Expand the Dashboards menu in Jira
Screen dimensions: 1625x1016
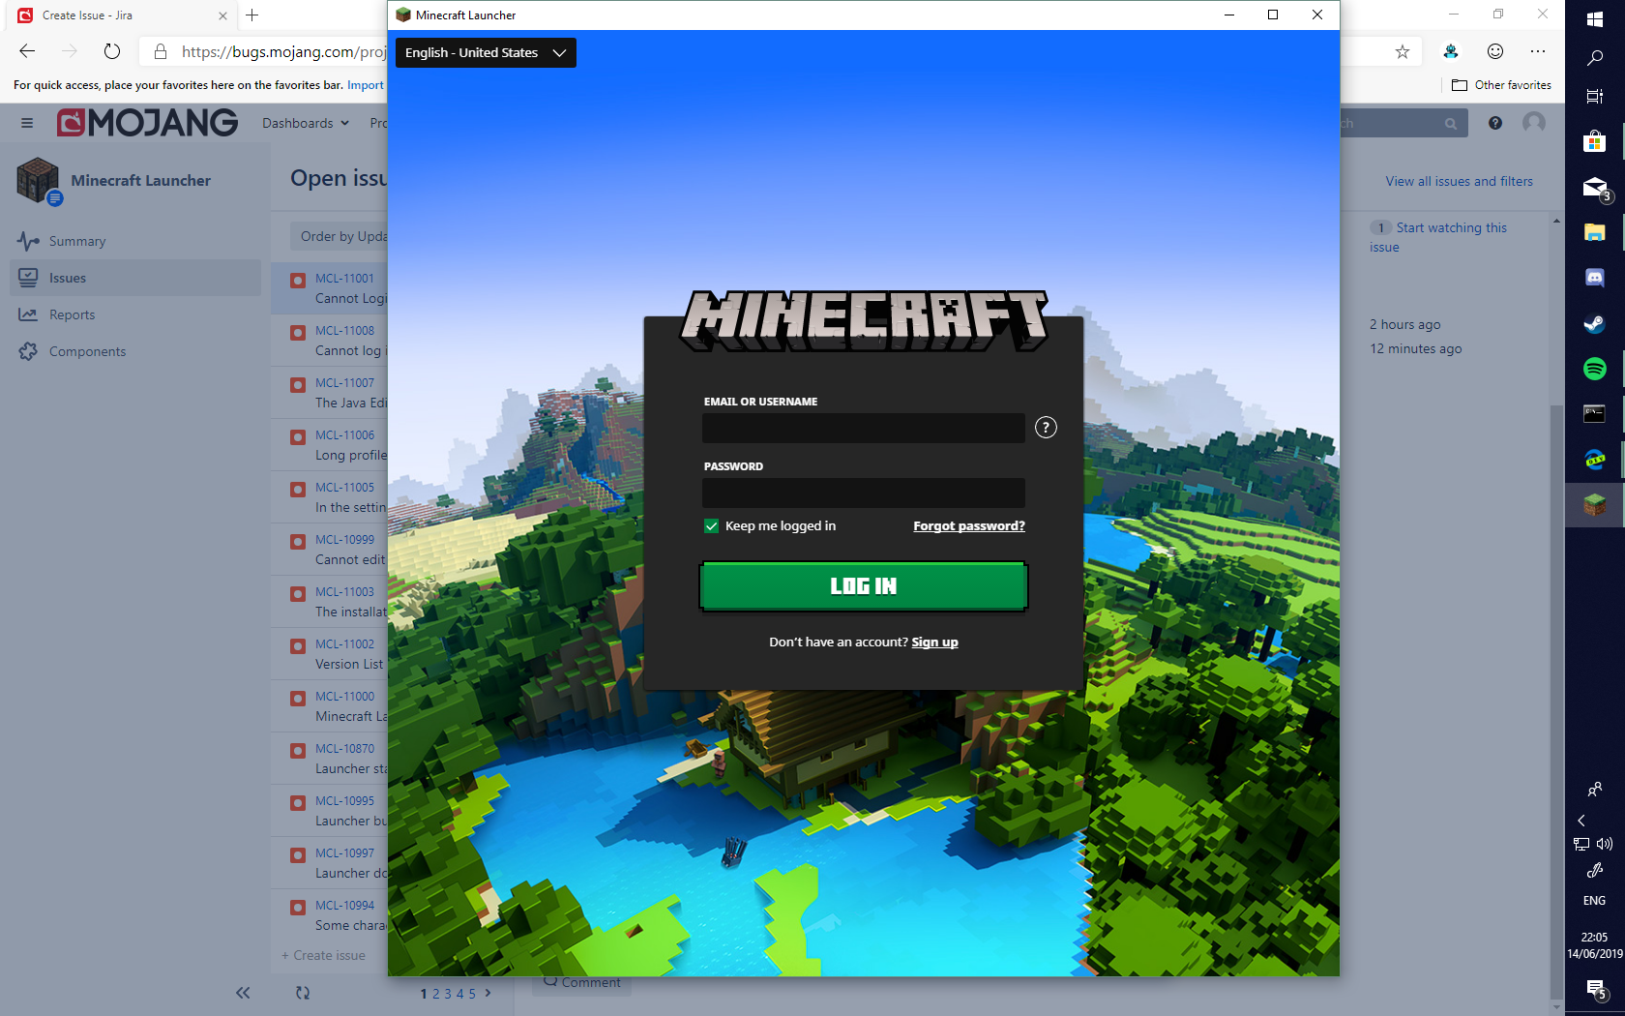pos(306,123)
